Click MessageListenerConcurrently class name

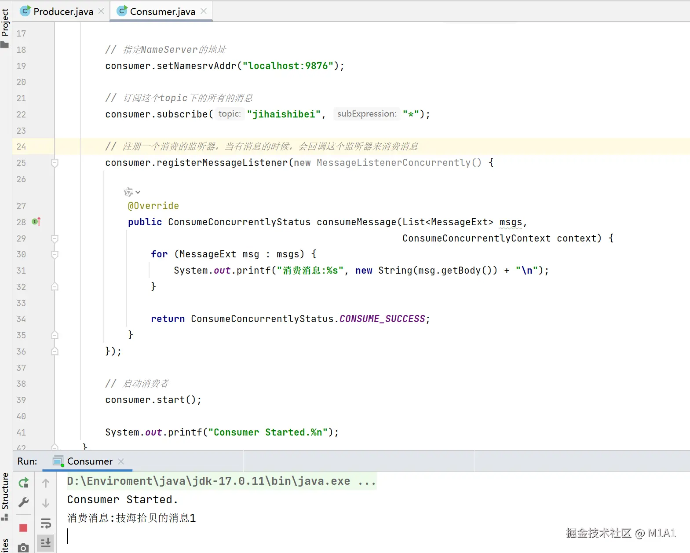point(394,162)
